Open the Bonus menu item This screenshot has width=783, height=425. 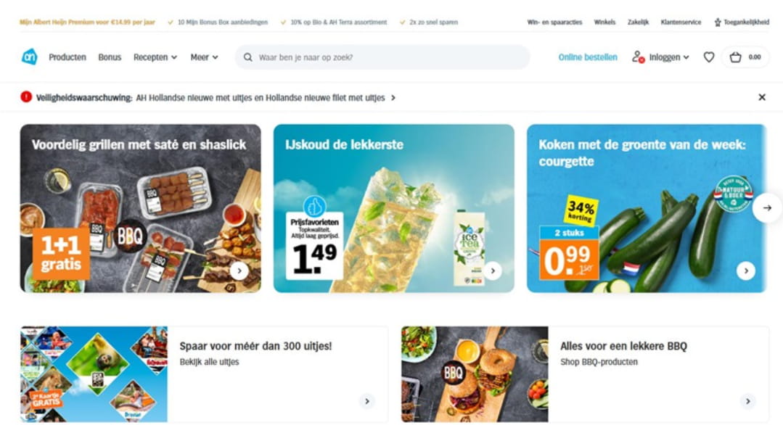[110, 57]
